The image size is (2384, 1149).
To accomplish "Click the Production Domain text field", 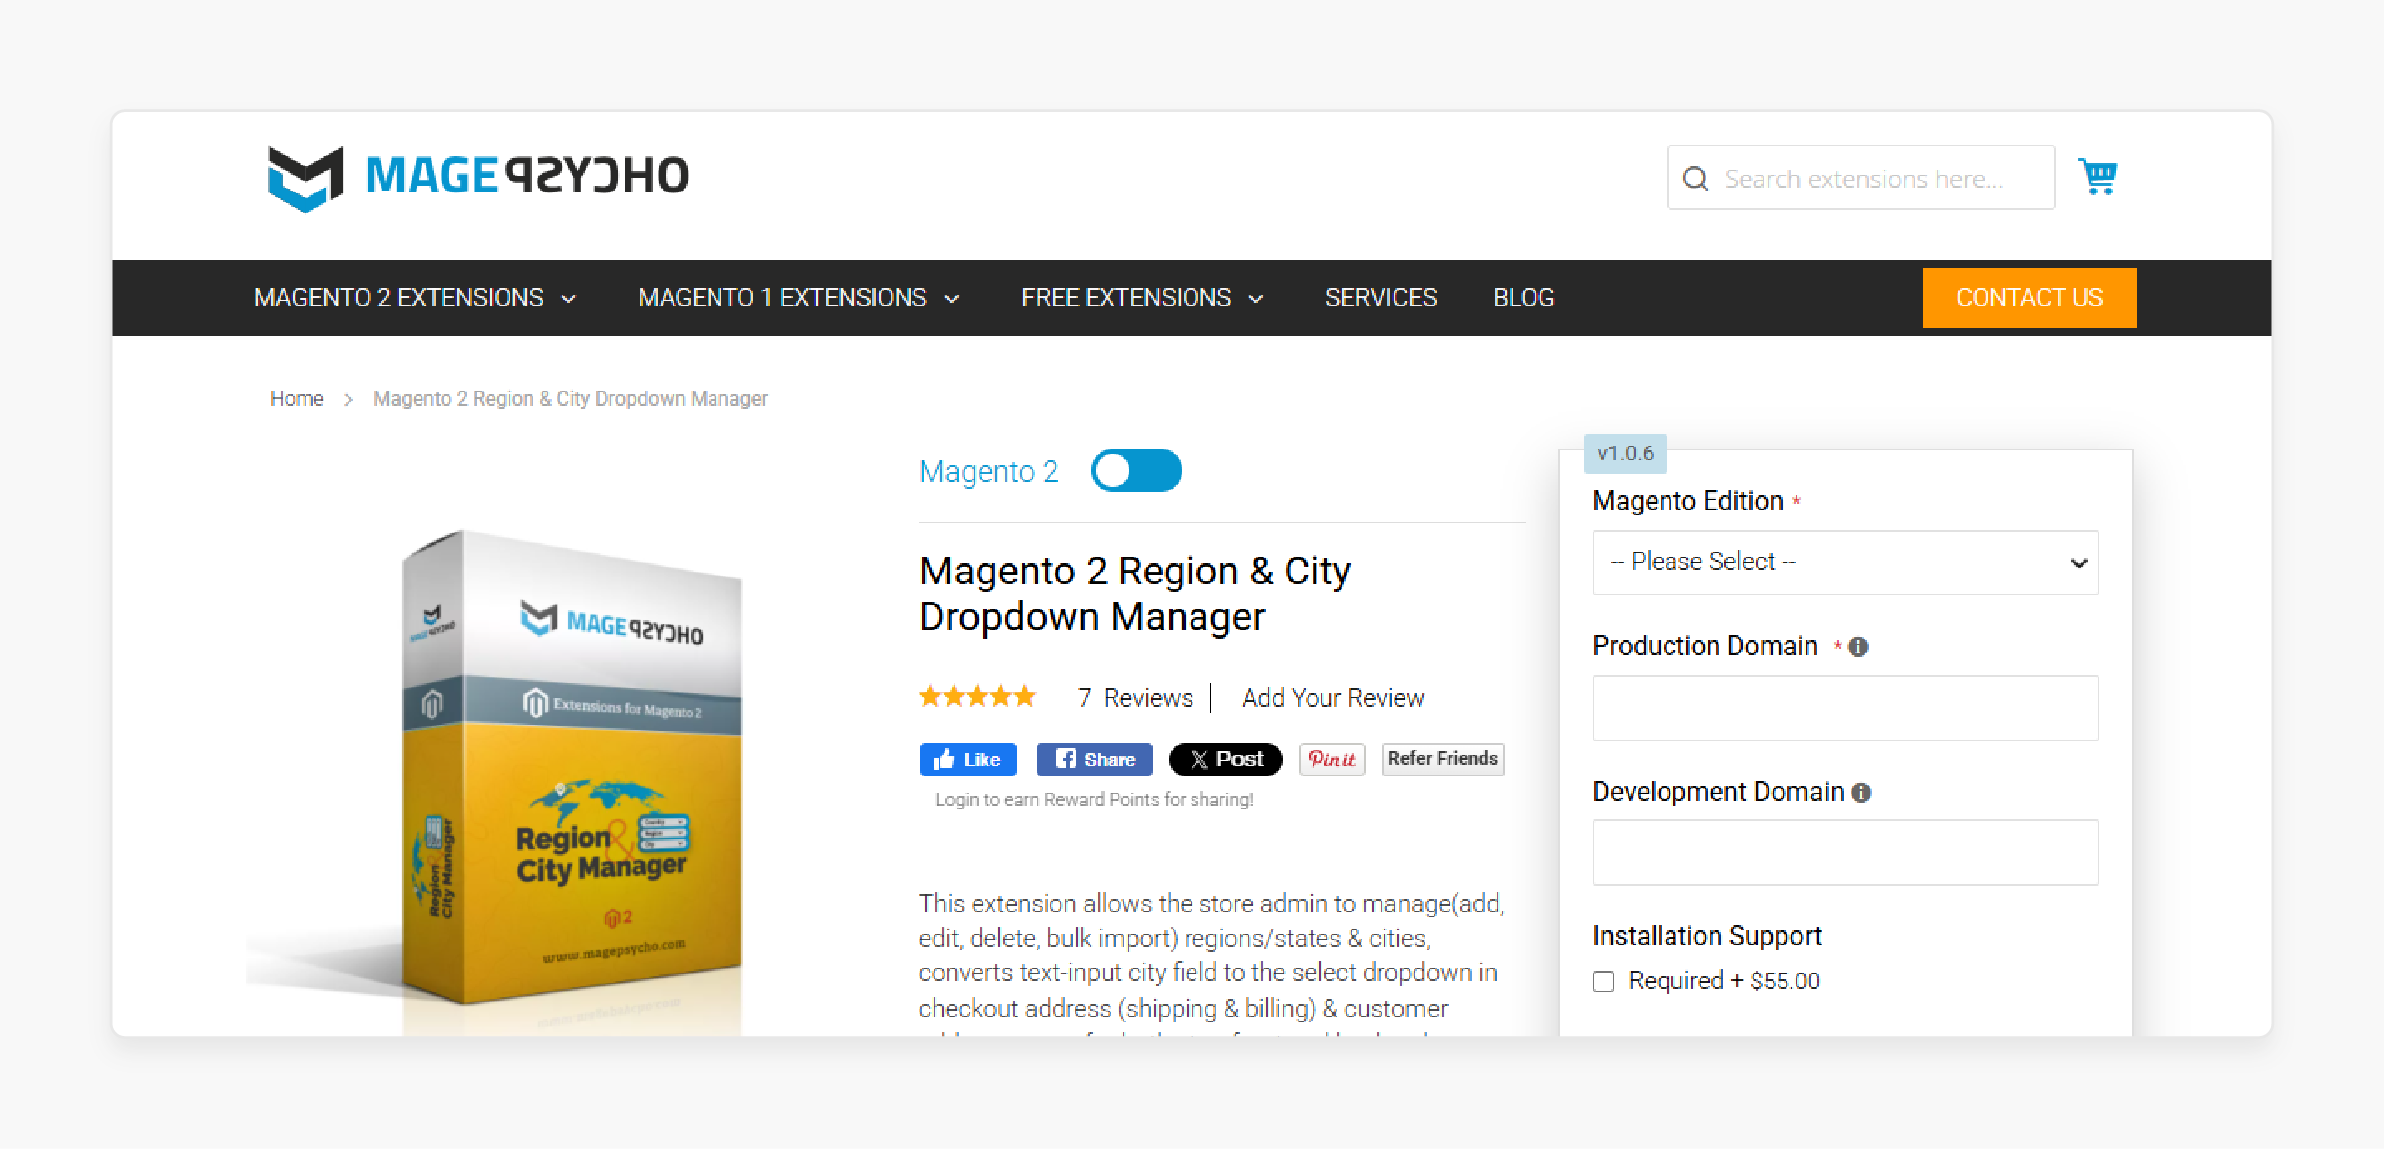I will (x=1845, y=708).
